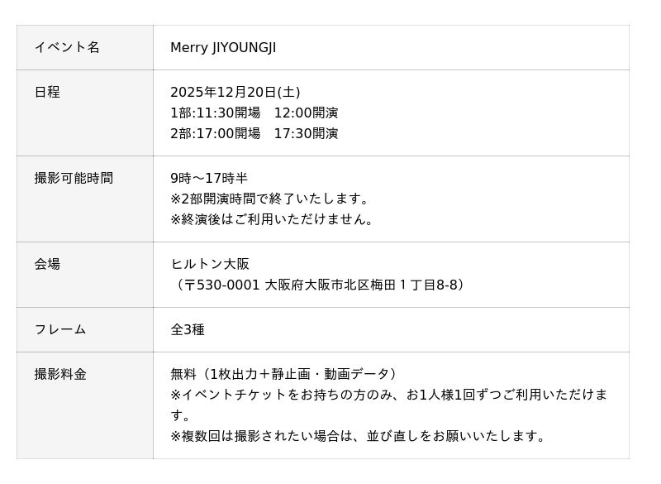Click the 撮影可能時間 row label
Screen dimensions: 661x484
pos(74,178)
